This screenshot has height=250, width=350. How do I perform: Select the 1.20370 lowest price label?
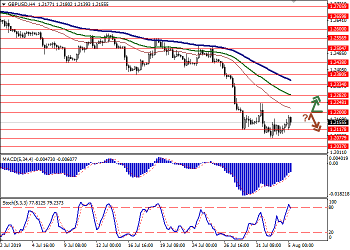pos(338,146)
